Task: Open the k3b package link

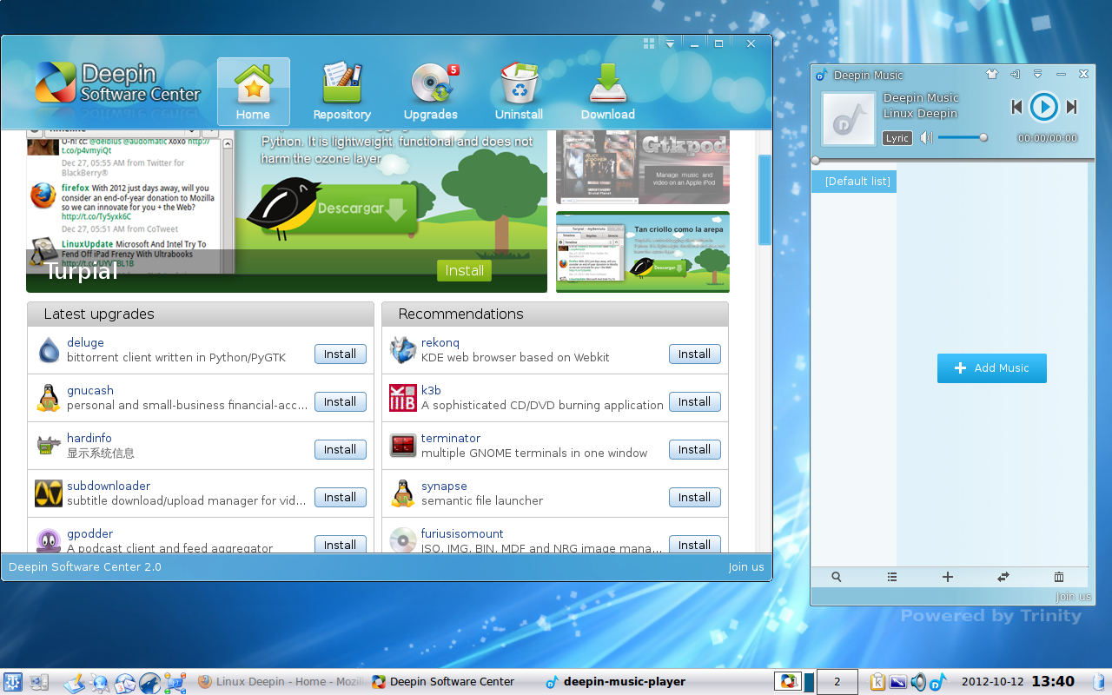Action: (x=431, y=390)
